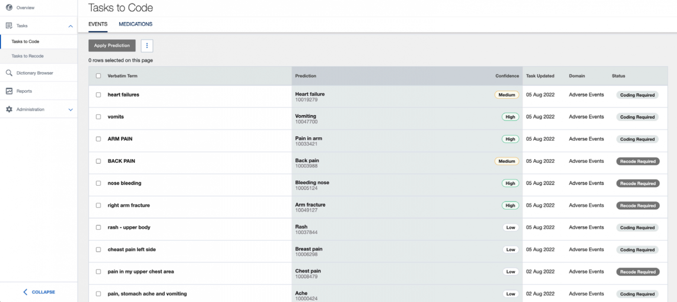The height and width of the screenshot is (302, 677).
Task: Select the 'heart failures' row checkbox
Action: click(99, 95)
